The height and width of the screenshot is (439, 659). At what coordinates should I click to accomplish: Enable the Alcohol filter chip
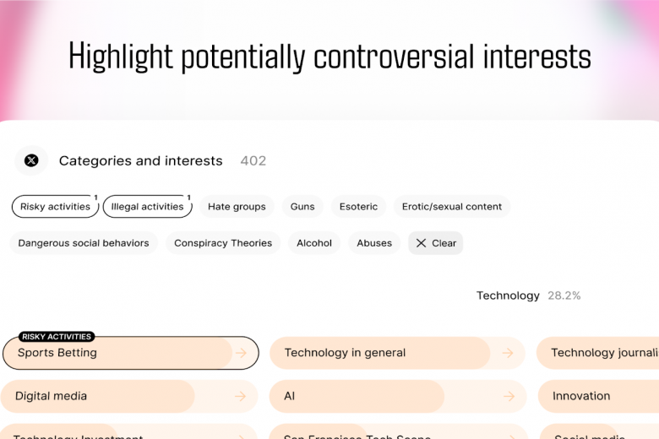(x=314, y=243)
